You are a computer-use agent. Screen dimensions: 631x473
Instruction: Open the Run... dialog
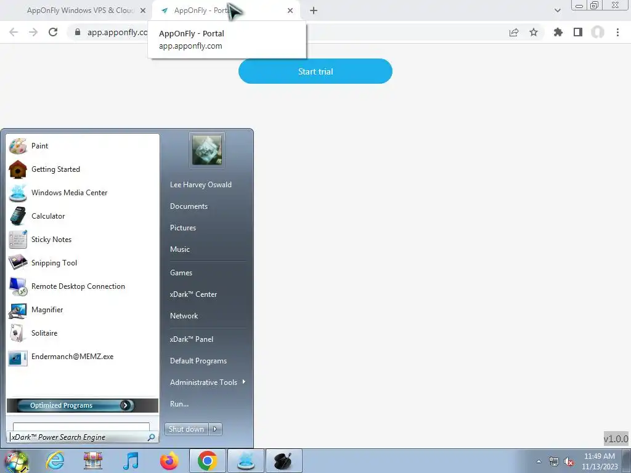coord(179,404)
